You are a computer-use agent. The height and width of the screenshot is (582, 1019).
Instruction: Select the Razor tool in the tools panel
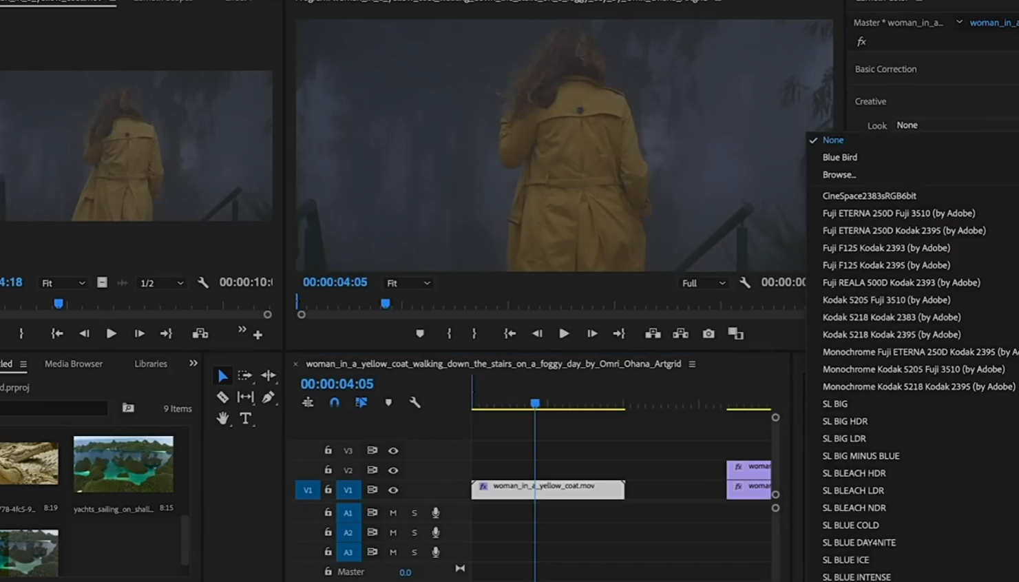click(x=222, y=397)
